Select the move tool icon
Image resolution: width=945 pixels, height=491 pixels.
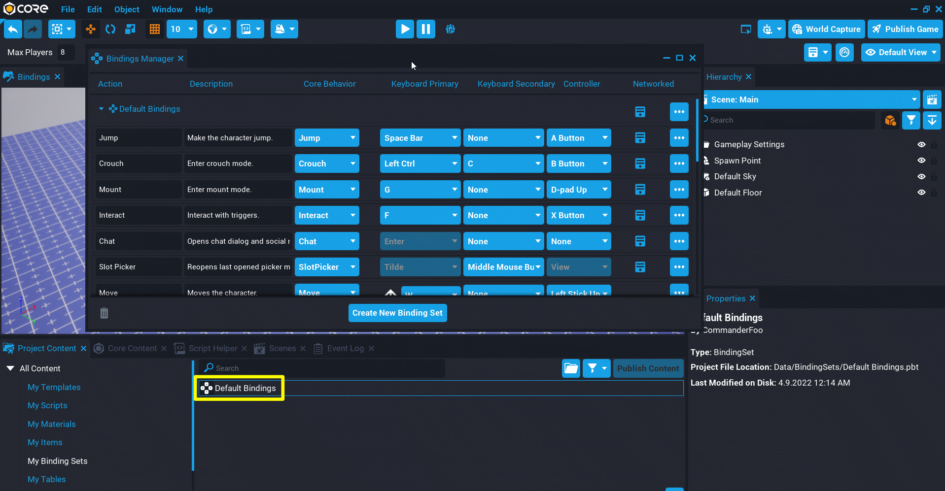click(x=91, y=29)
